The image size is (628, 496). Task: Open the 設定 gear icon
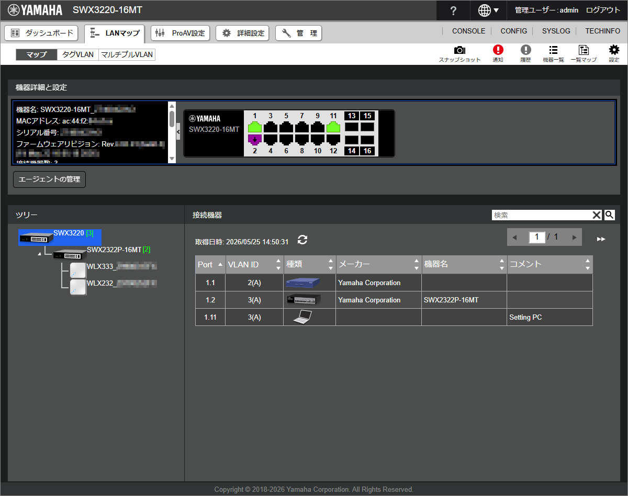coord(614,53)
